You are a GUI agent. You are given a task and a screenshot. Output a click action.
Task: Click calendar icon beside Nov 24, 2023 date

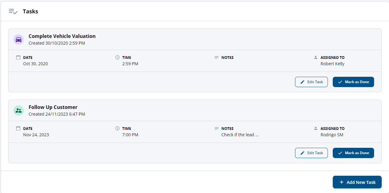(x=18, y=128)
